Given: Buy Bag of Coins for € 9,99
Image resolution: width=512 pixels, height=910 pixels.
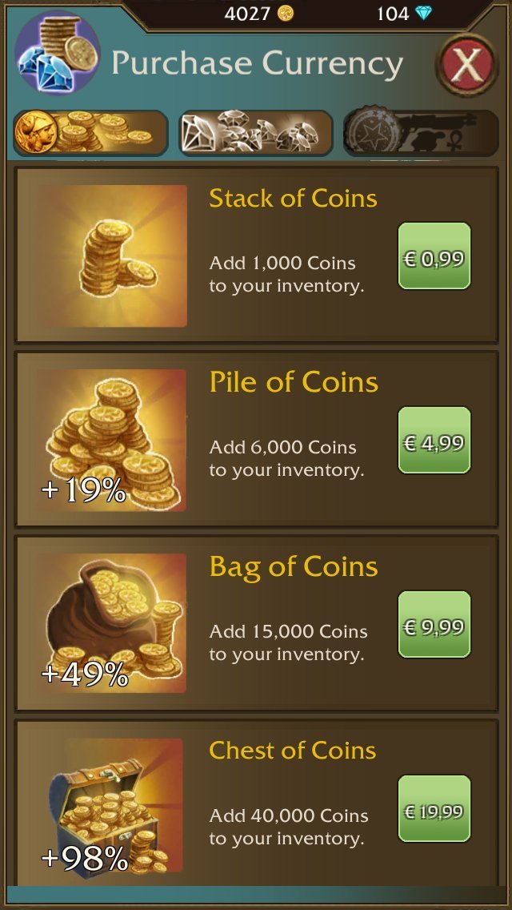Looking at the screenshot, I should coord(434,625).
